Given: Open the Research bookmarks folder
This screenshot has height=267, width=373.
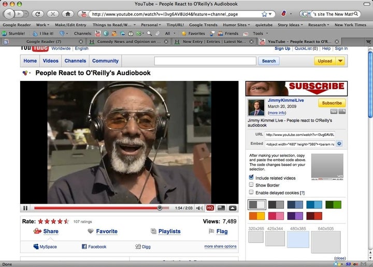Looking at the screenshot, I should coord(319,25).
